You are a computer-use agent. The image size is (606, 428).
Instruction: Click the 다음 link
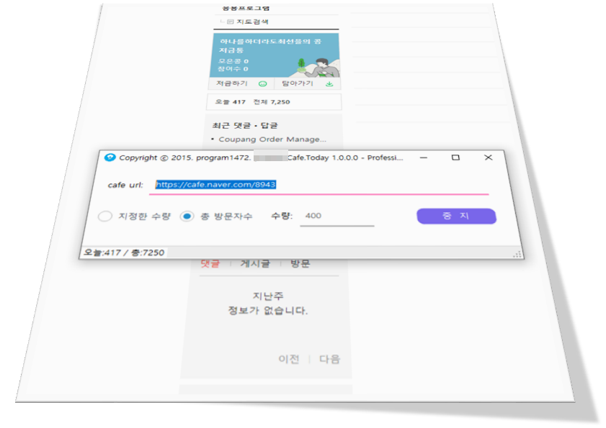pyautogui.click(x=329, y=359)
